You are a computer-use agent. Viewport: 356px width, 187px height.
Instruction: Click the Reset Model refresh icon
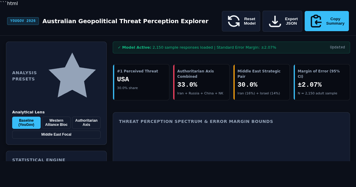(x=234, y=21)
